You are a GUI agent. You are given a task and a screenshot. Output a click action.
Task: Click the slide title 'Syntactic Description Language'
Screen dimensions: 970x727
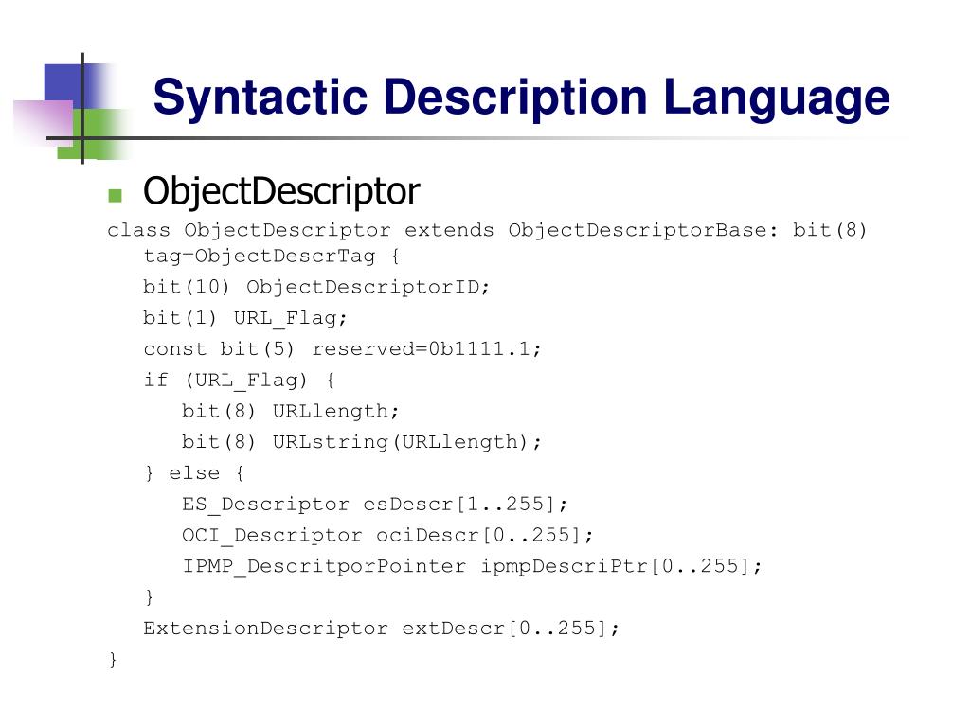[521, 98]
